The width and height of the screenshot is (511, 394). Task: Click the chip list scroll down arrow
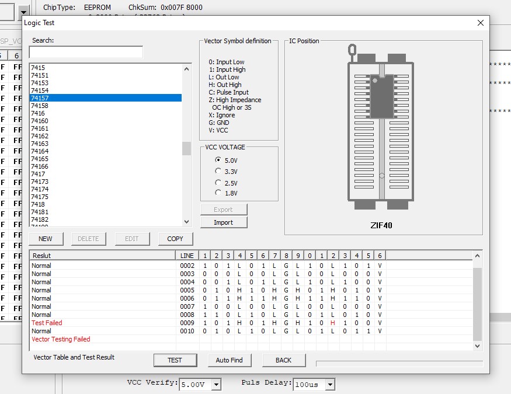pyautogui.click(x=186, y=222)
